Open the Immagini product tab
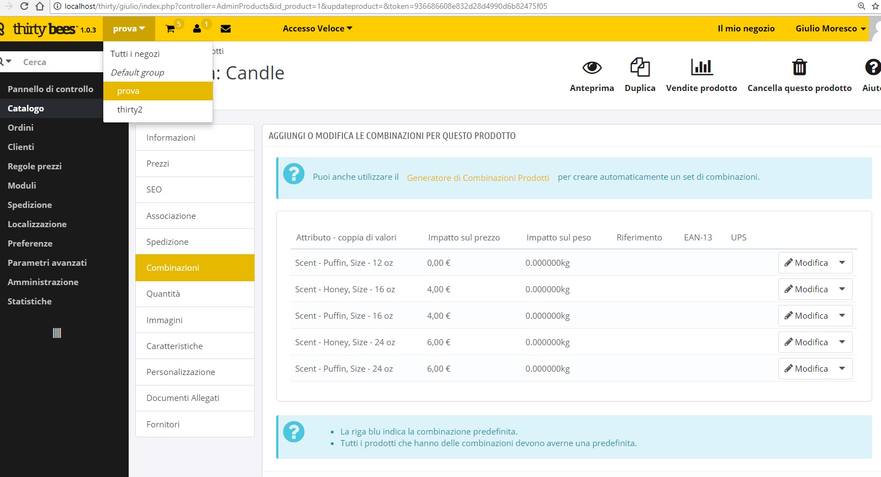This screenshot has height=477, width=881. 195,320
